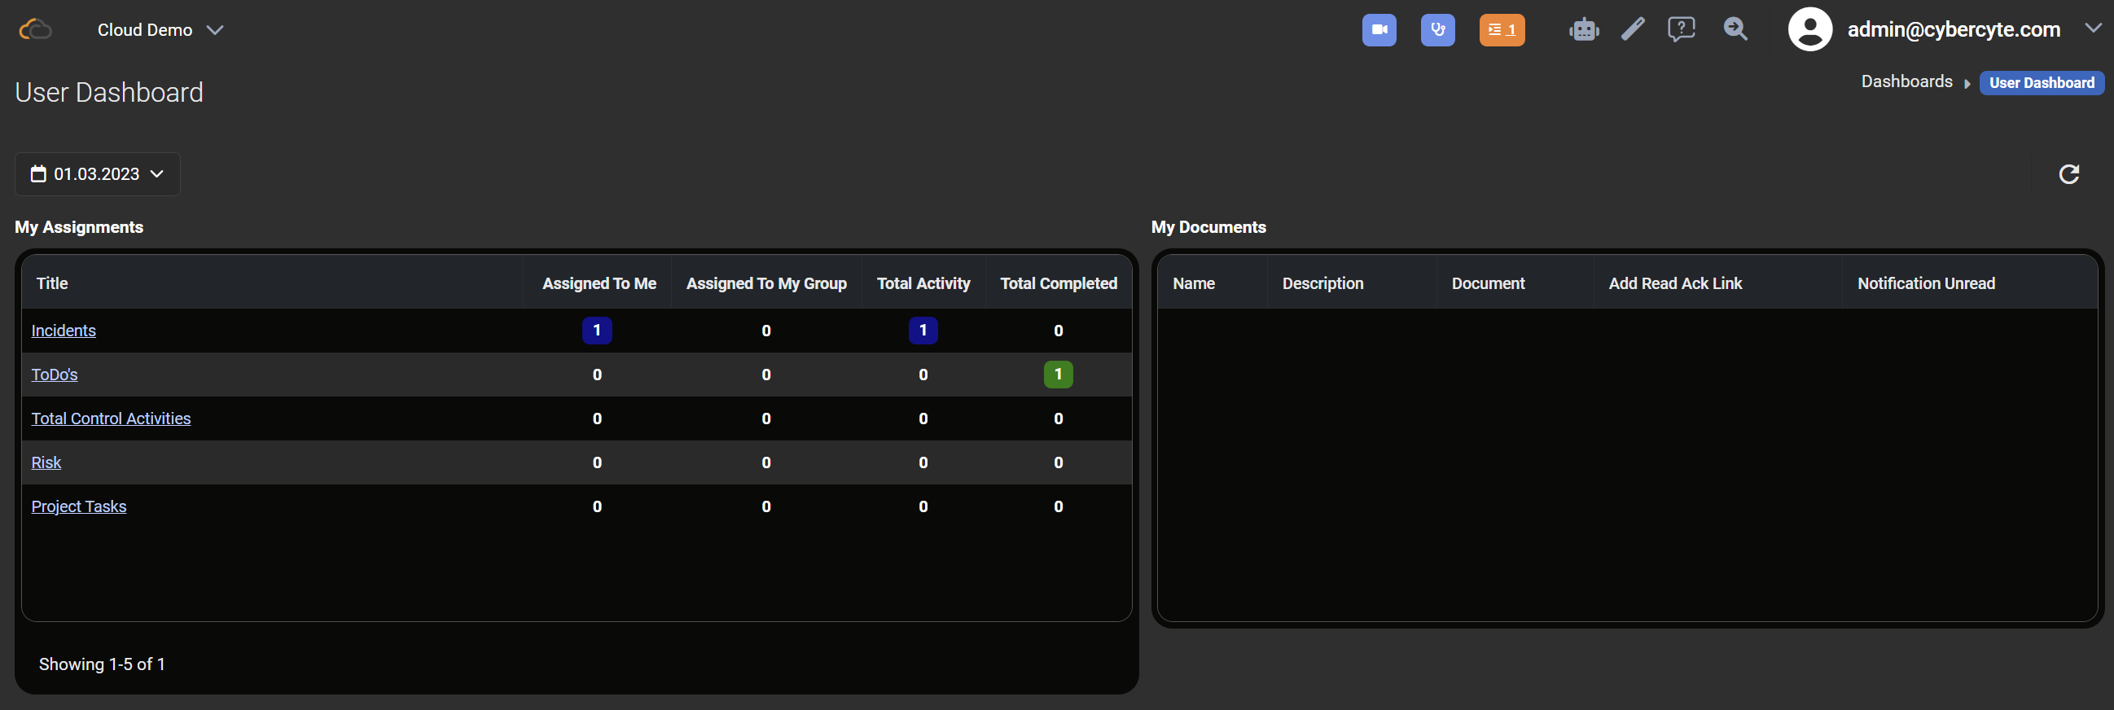2114x710 pixels.
Task: Expand the admin account menu chevron
Action: (x=2093, y=28)
